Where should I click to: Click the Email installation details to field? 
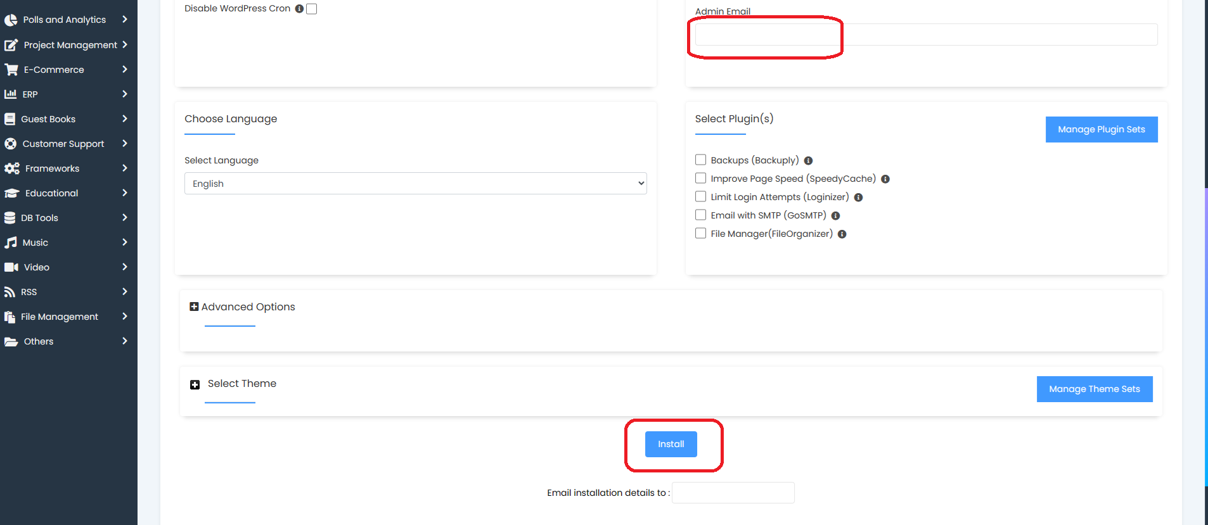pos(733,493)
